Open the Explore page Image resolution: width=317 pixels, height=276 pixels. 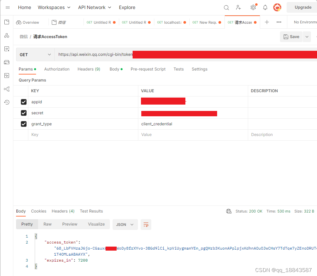[x=127, y=7]
